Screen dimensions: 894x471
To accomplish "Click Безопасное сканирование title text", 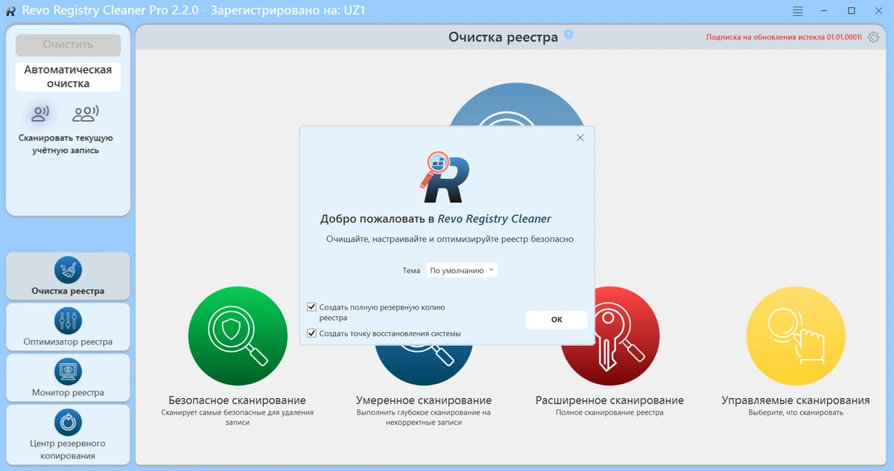I will click(237, 400).
